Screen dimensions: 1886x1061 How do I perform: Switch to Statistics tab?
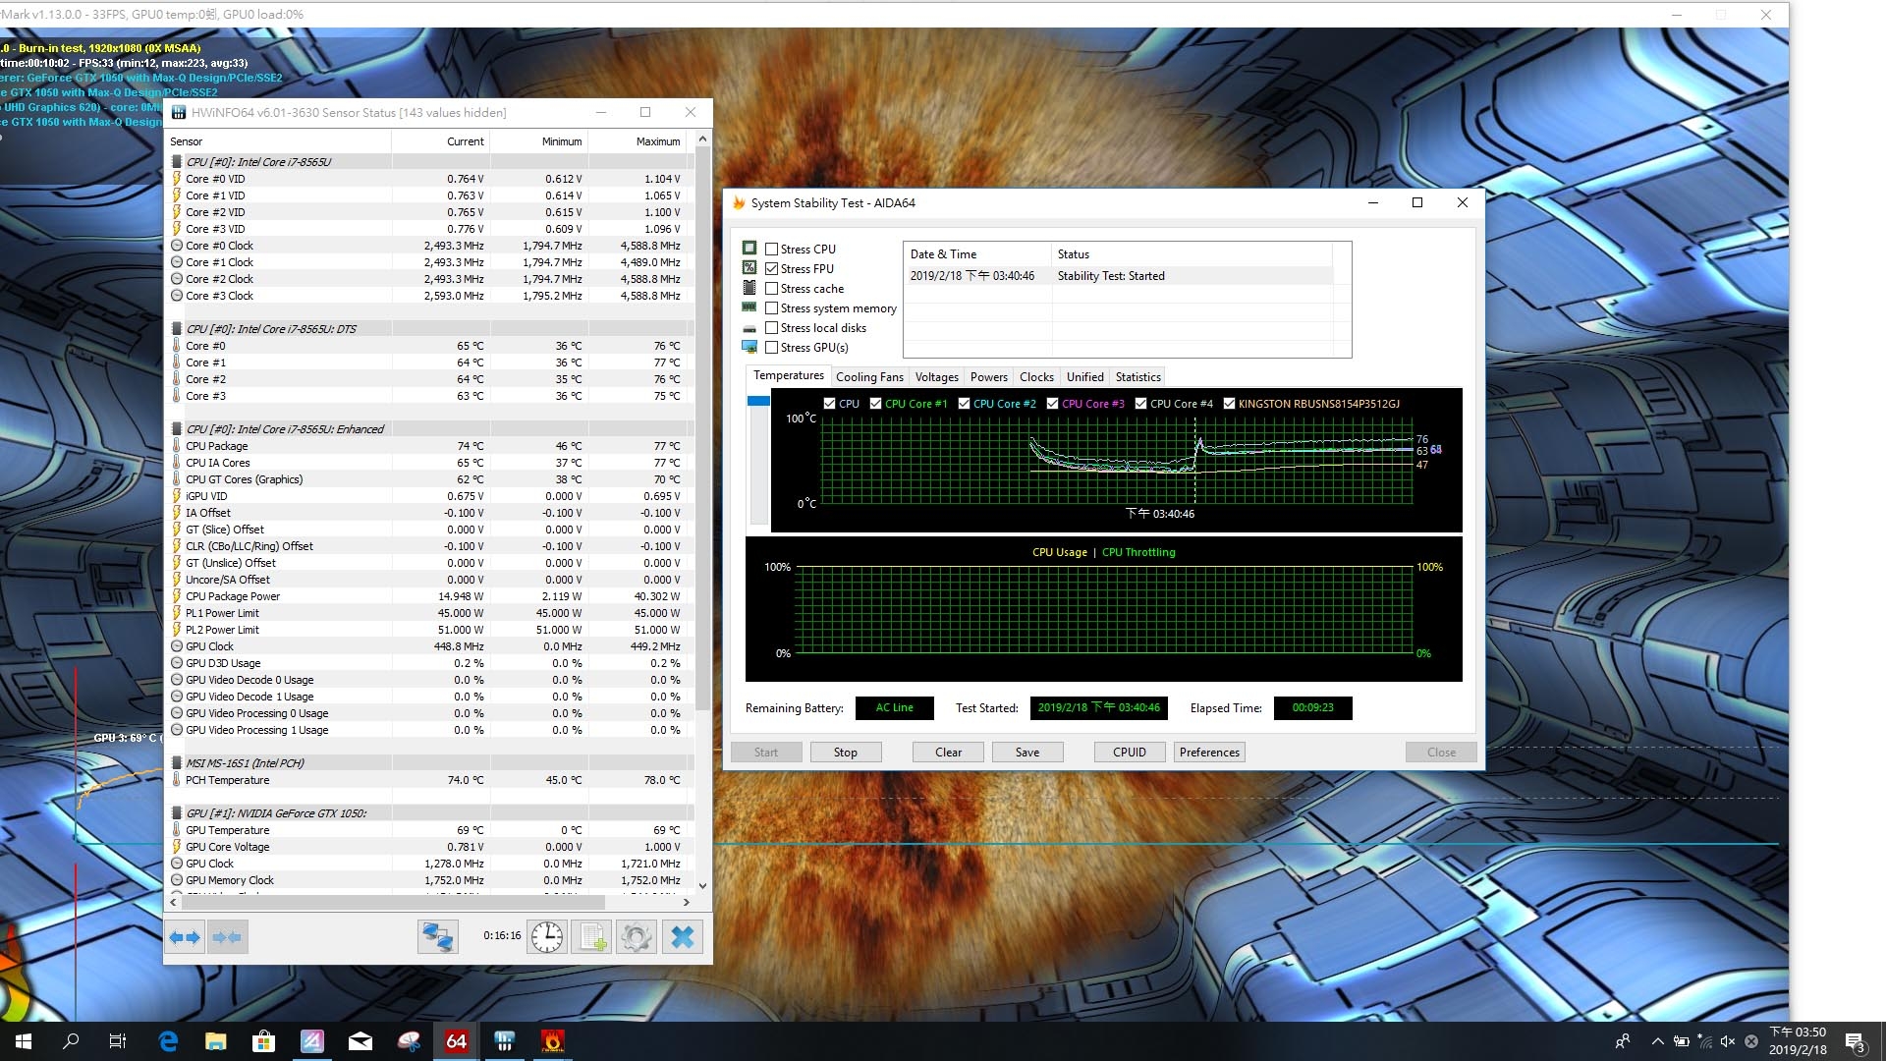pyautogui.click(x=1137, y=377)
